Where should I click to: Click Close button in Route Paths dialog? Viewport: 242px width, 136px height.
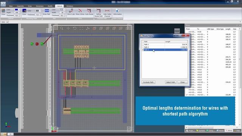click(x=182, y=82)
